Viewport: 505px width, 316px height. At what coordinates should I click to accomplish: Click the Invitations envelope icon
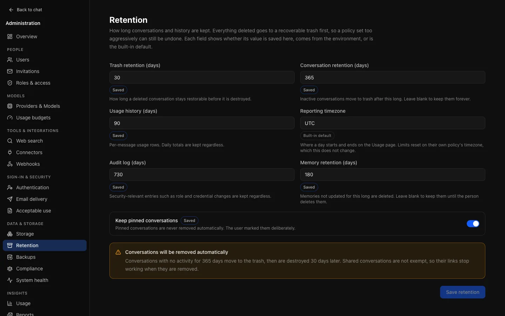[x=10, y=71]
